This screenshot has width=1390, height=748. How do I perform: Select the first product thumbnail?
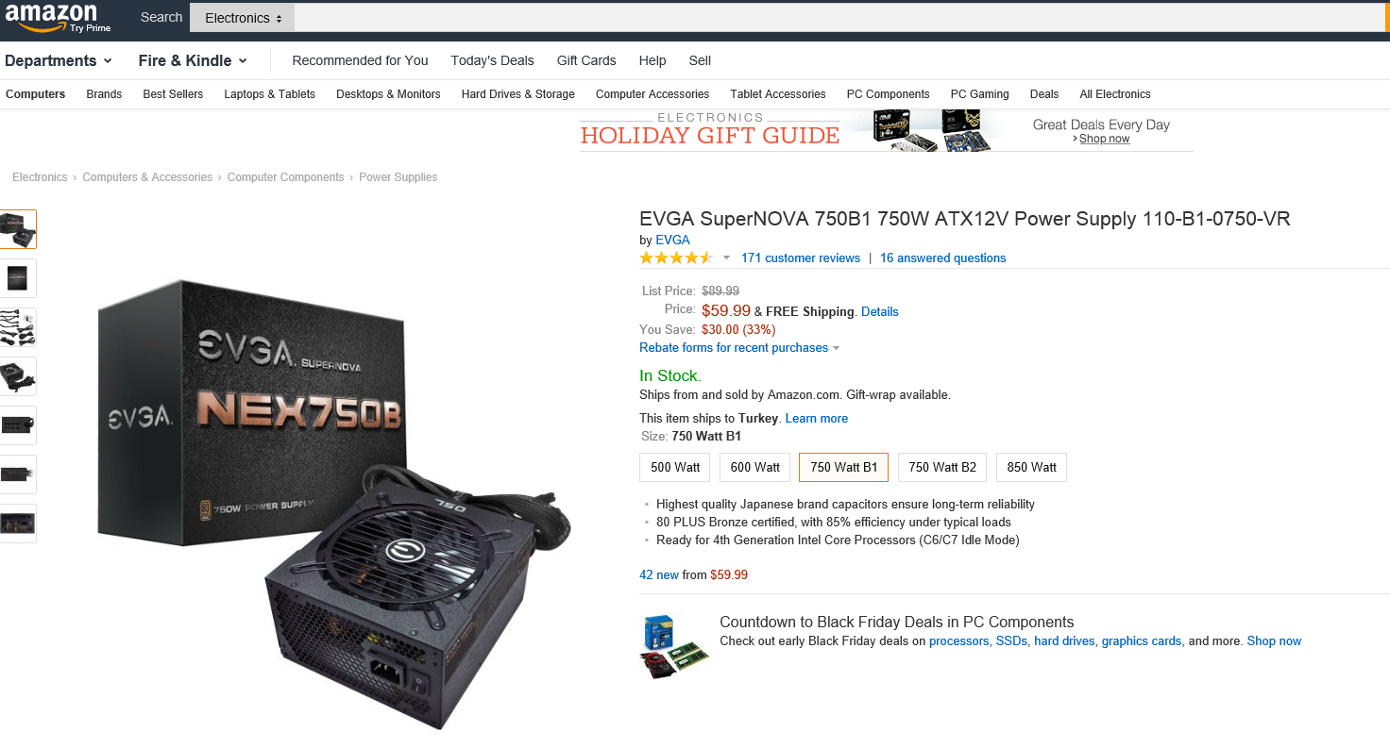(17, 229)
